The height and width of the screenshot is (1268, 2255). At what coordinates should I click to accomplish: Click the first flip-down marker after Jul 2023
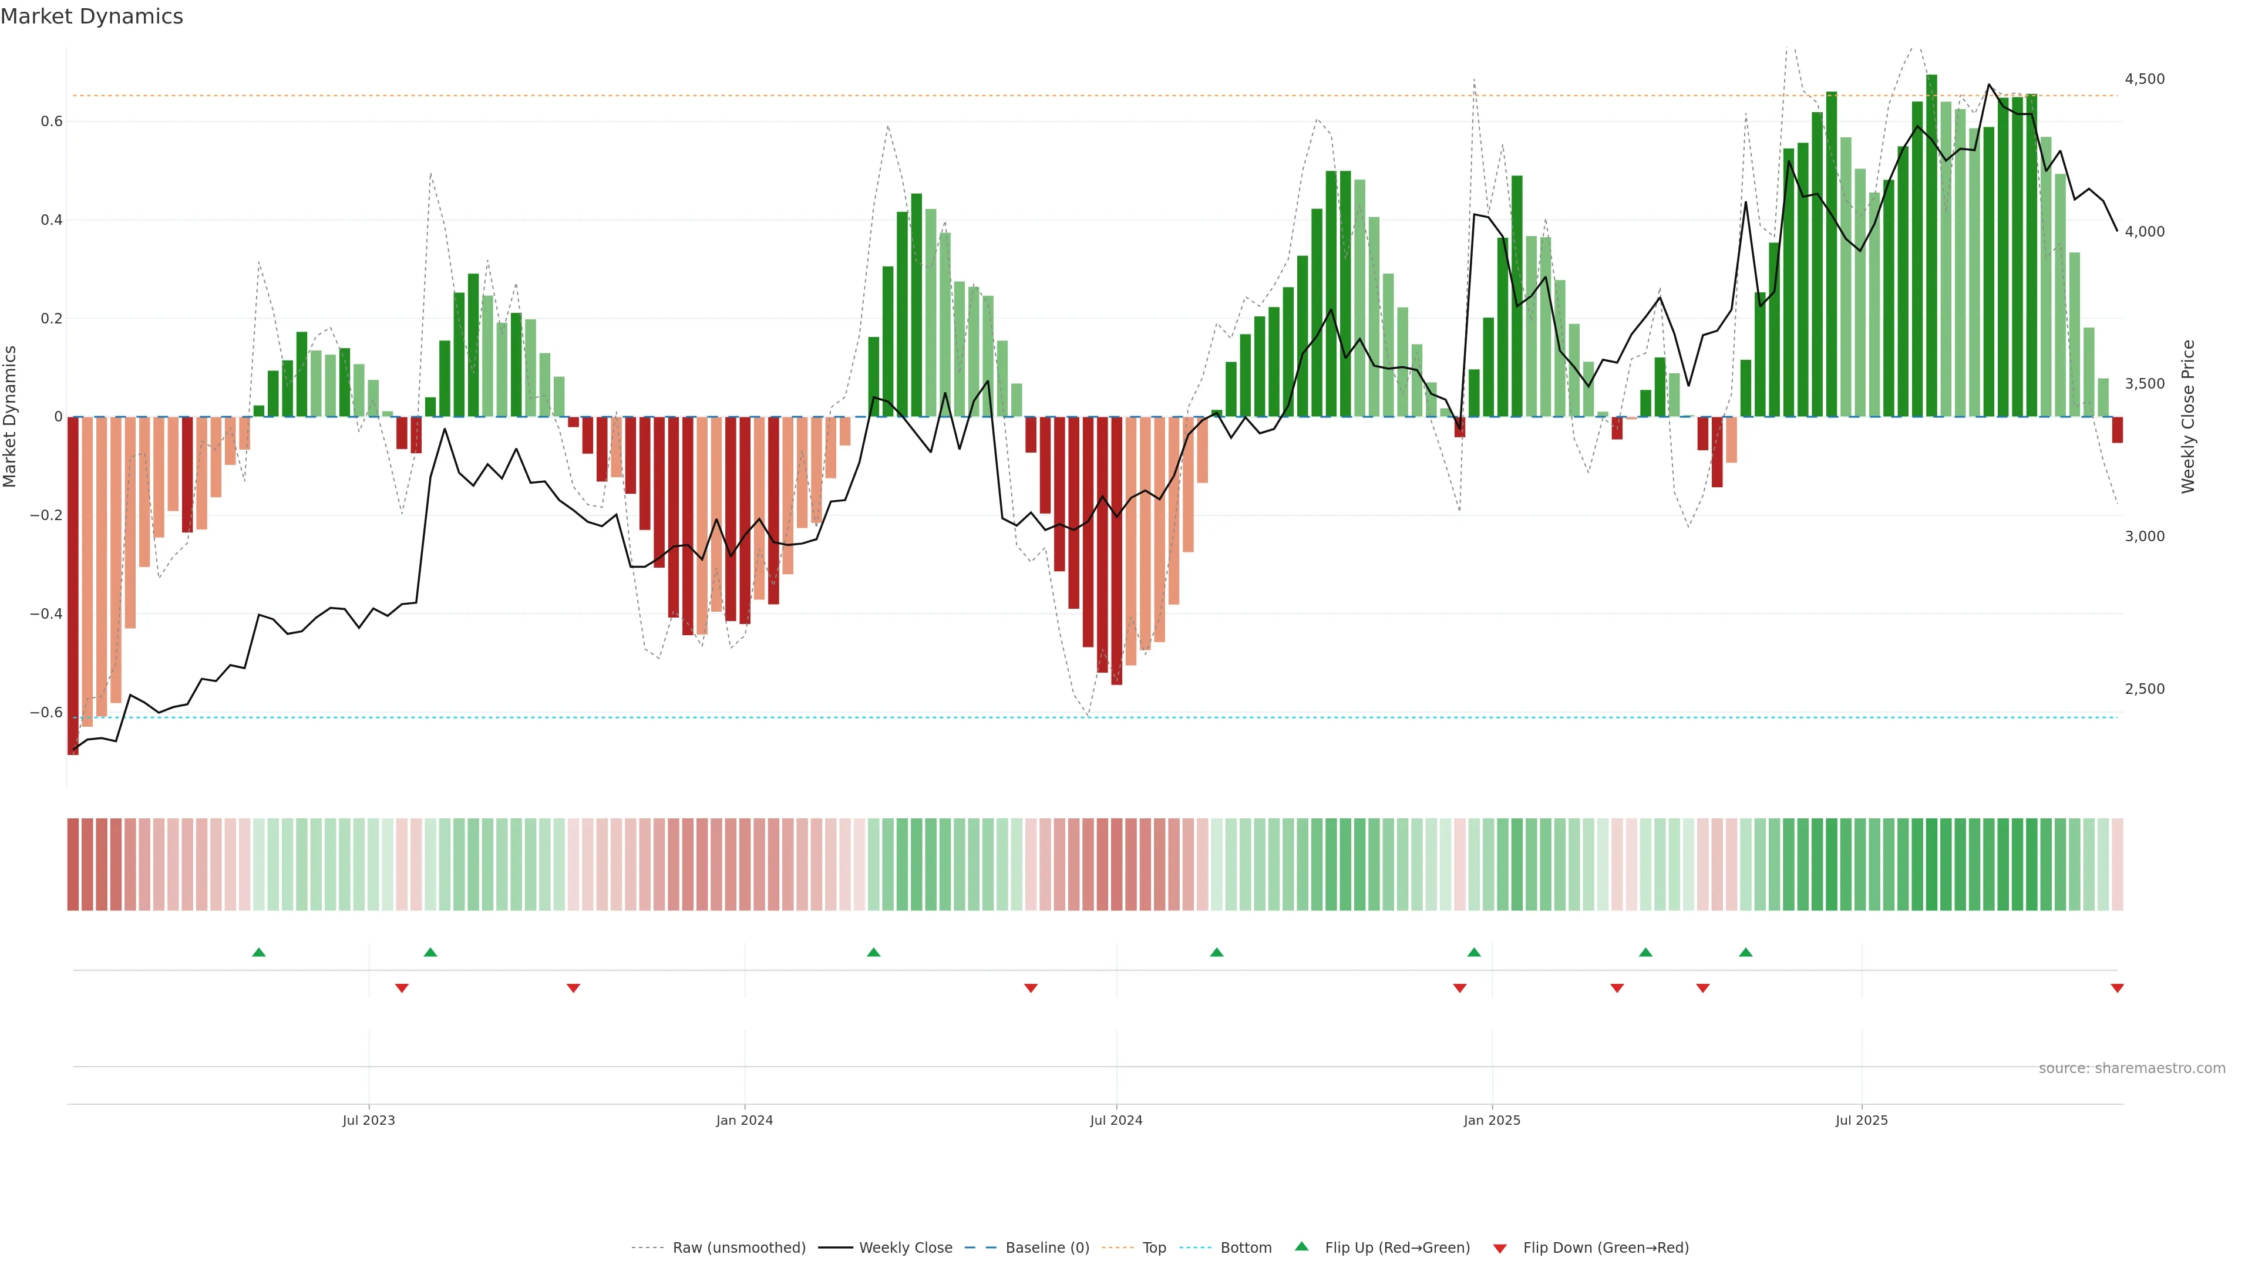(402, 988)
